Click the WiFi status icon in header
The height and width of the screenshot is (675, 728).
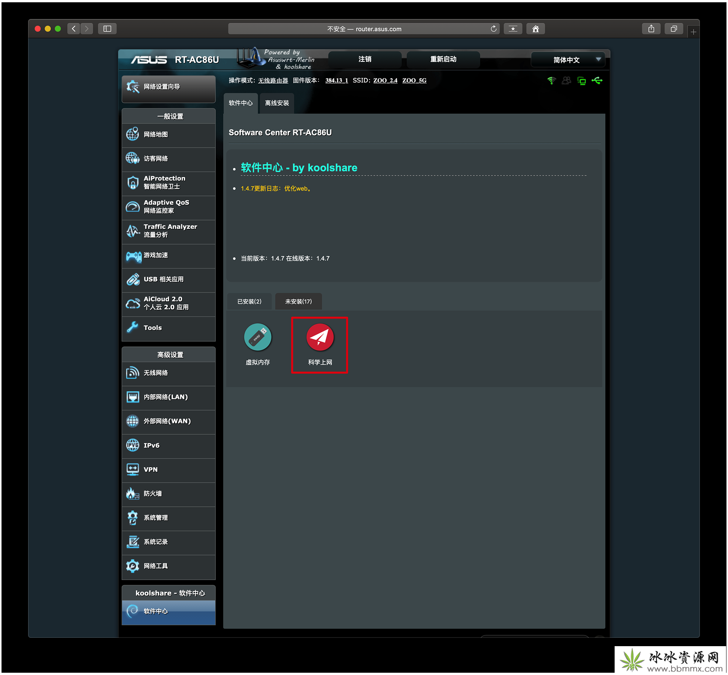[x=551, y=80]
